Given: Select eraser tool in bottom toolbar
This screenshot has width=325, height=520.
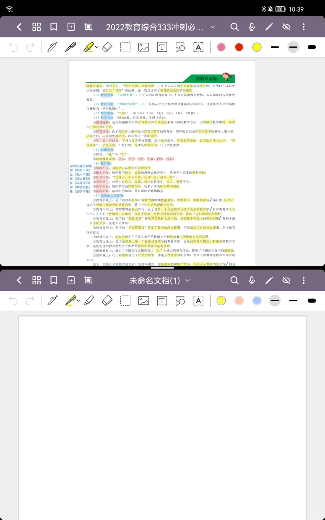Looking at the screenshot, I should coord(107,301).
